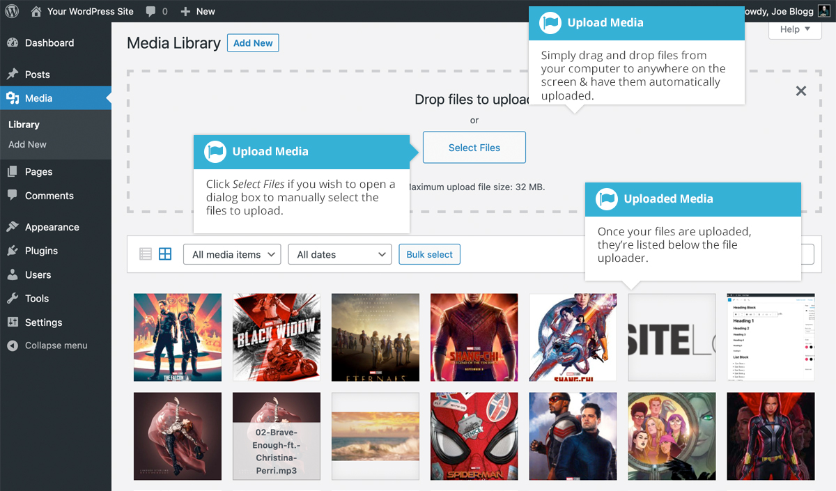Open the ocean sunset image thumbnail
Screen dimensions: 836x491
376,436
